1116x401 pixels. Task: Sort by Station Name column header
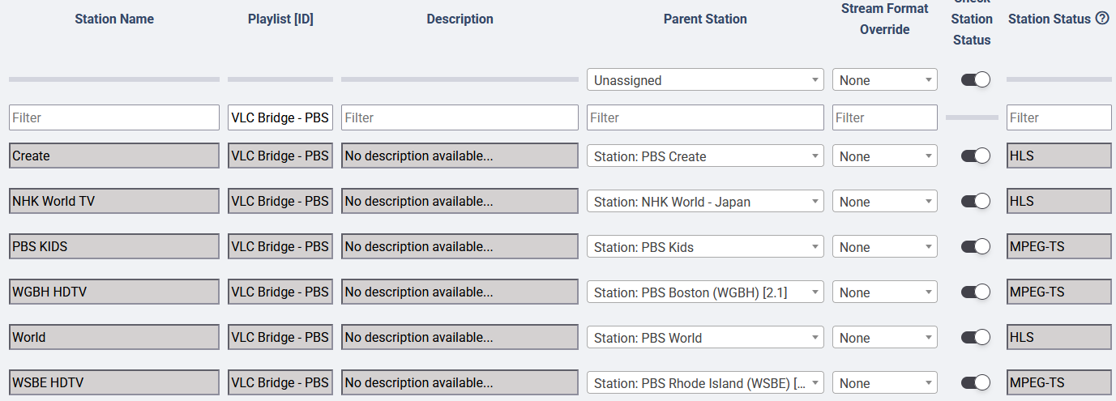(x=114, y=19)
